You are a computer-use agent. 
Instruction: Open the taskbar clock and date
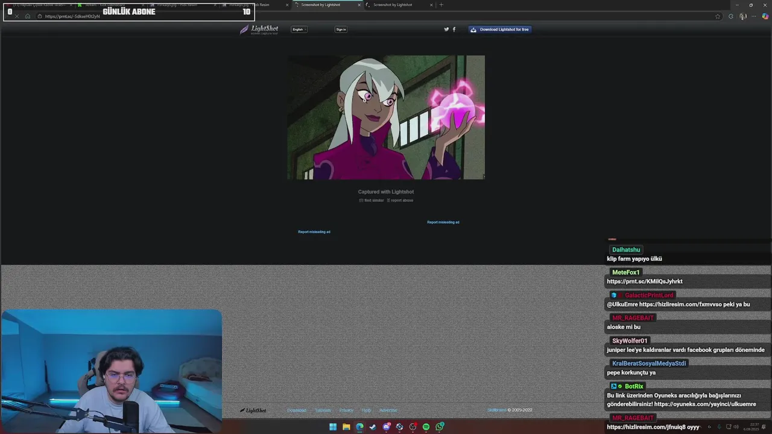[751, 427]
